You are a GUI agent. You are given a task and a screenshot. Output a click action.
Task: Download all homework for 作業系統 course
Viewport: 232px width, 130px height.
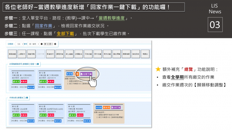coord(116,108)
